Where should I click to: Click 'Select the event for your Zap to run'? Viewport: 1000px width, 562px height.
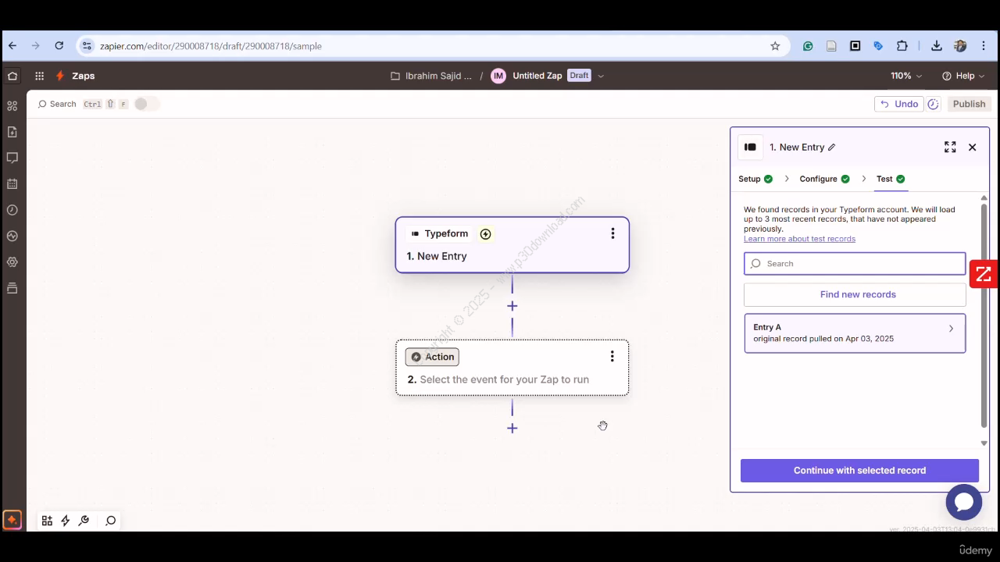(x=505, y=379)
